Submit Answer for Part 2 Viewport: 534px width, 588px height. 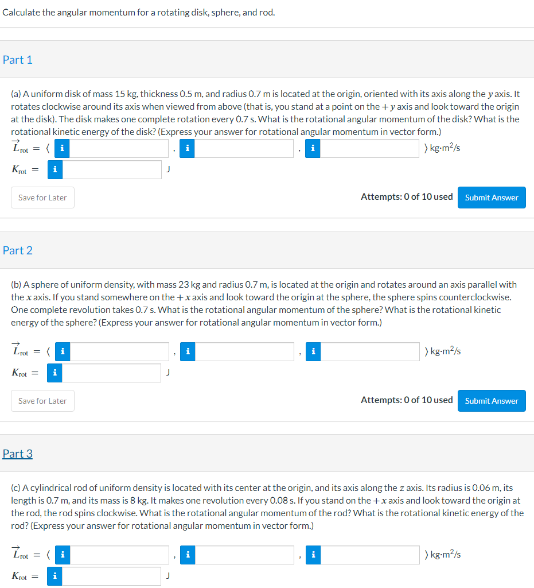(492, 400)
